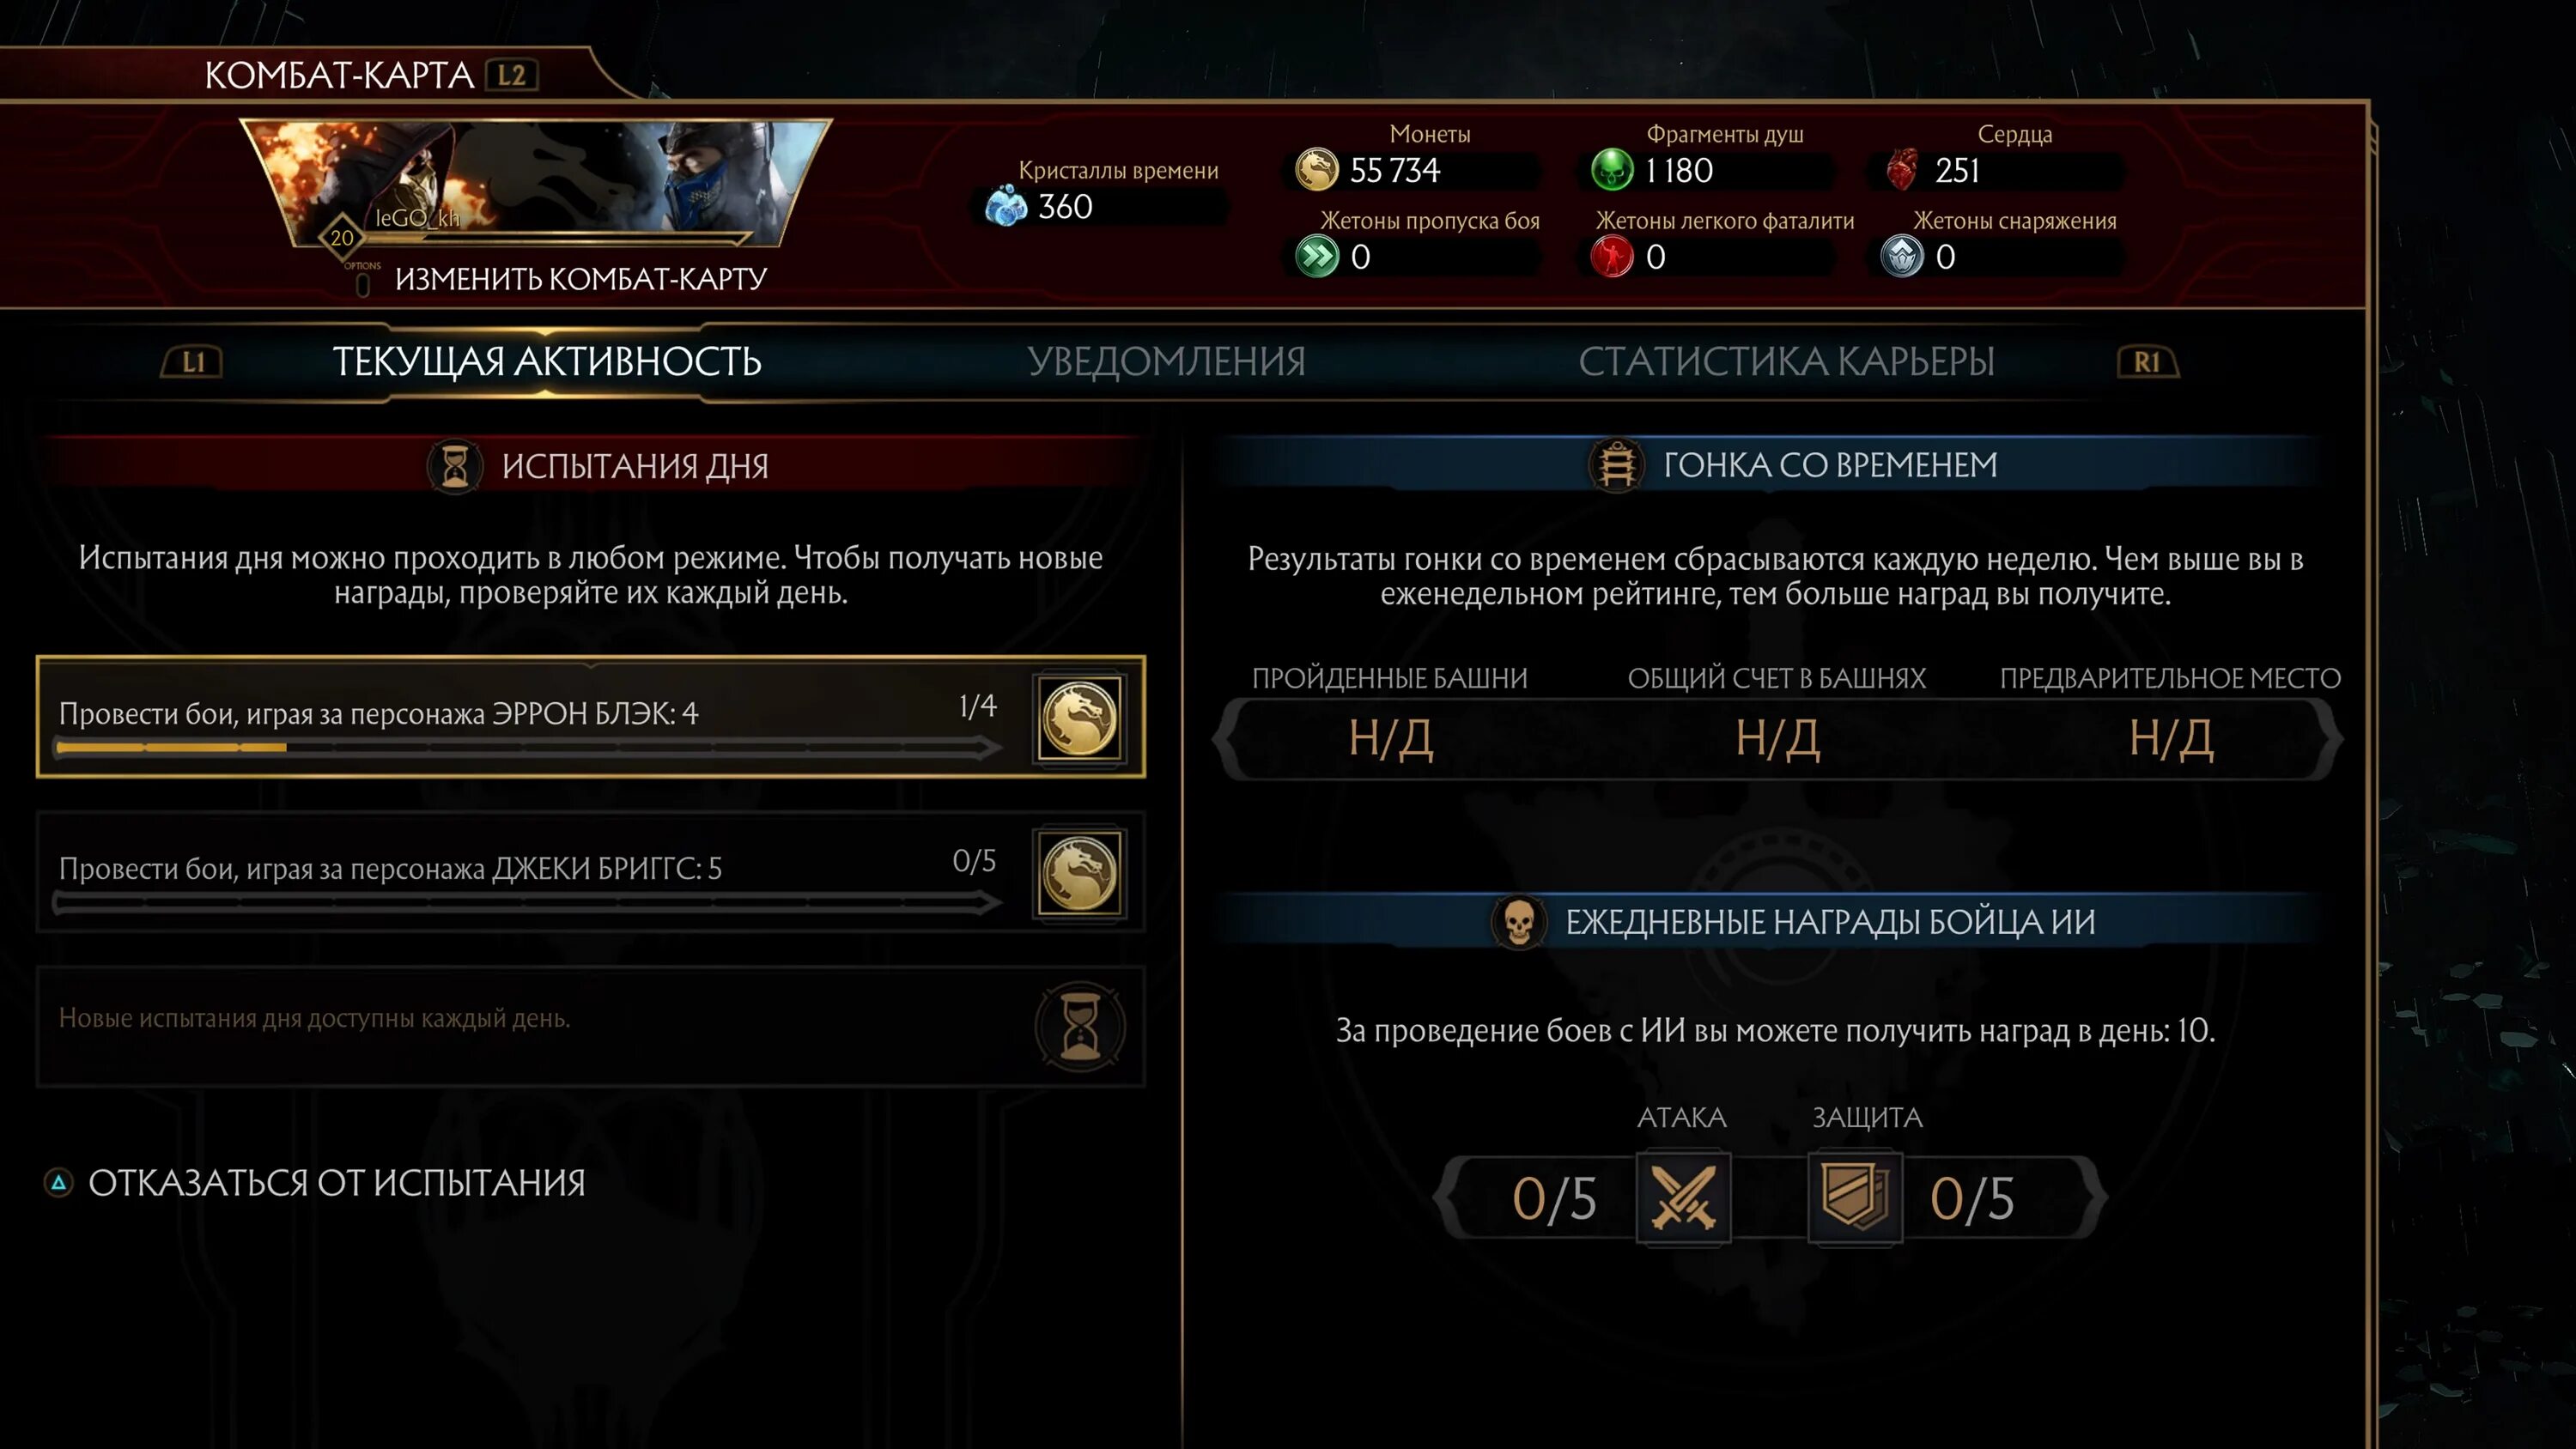Click the ЭРРОН БЛЭК challenge progress bar
2576x1449 pixels.
click(x=528, y=747)
